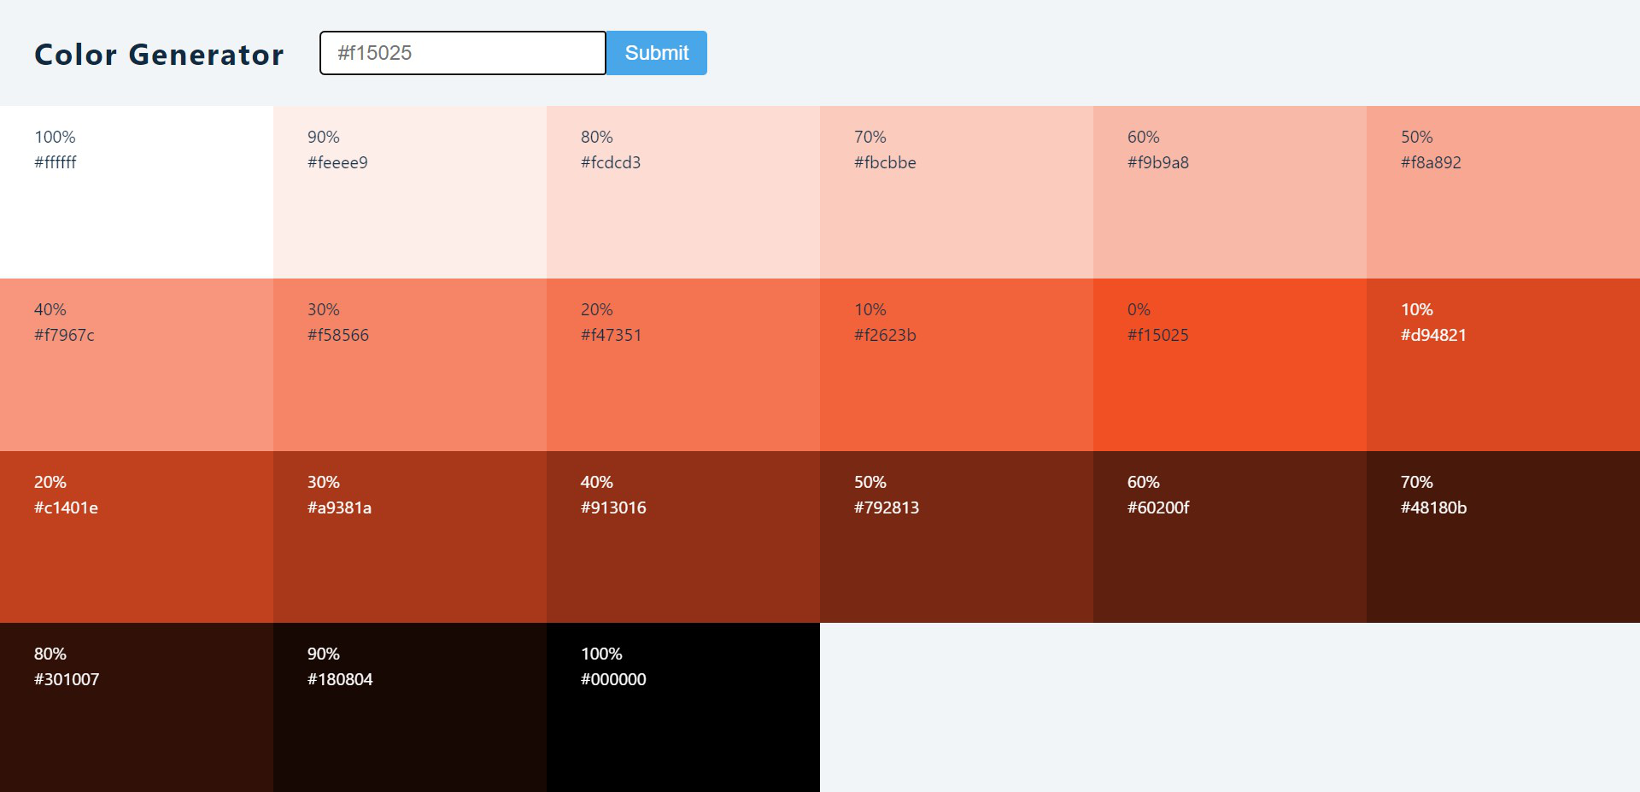Pick the #f47351 color swatch
Screen dimensions: 1640x792
pyautogui.click(x=683, y=365)
